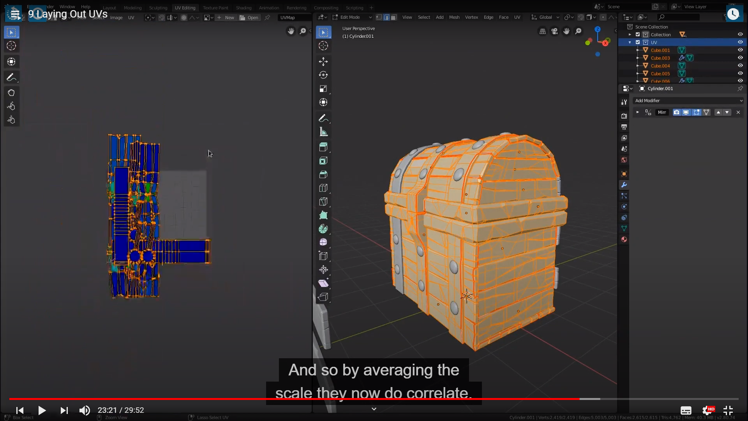748x421 pixels.
Task: Uncheck the UV collection checkbox
Action: pyautogui.click(x=638, y=42)
